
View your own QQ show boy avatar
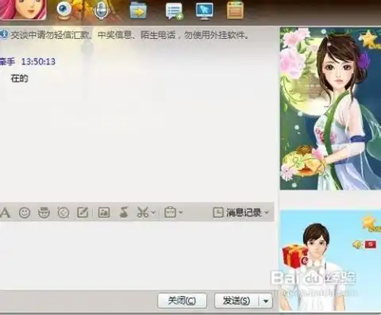click(330, 260)
